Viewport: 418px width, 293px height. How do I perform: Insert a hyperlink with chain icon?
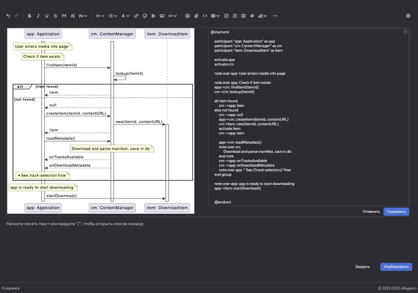pyautogui.click(x=136, y=16)
